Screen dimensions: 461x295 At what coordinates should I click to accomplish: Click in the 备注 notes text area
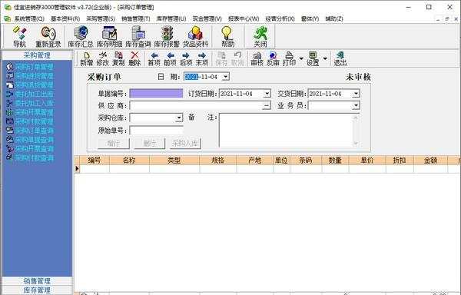coord(286,130)
